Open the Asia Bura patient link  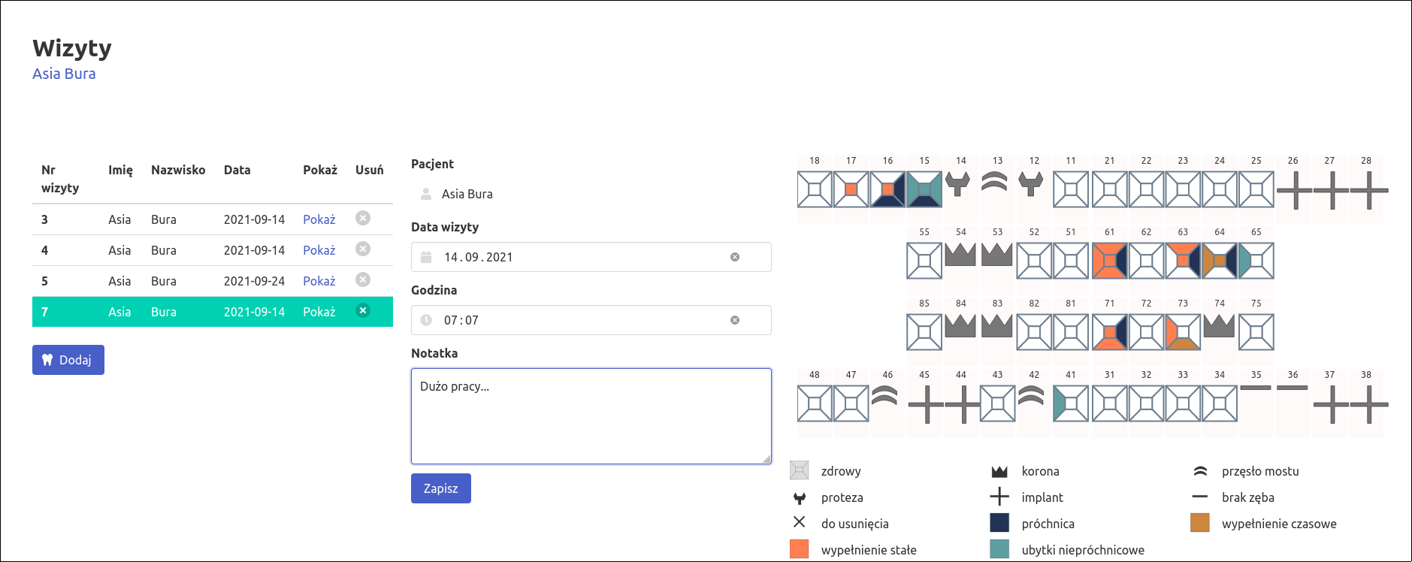click(64, 74)
